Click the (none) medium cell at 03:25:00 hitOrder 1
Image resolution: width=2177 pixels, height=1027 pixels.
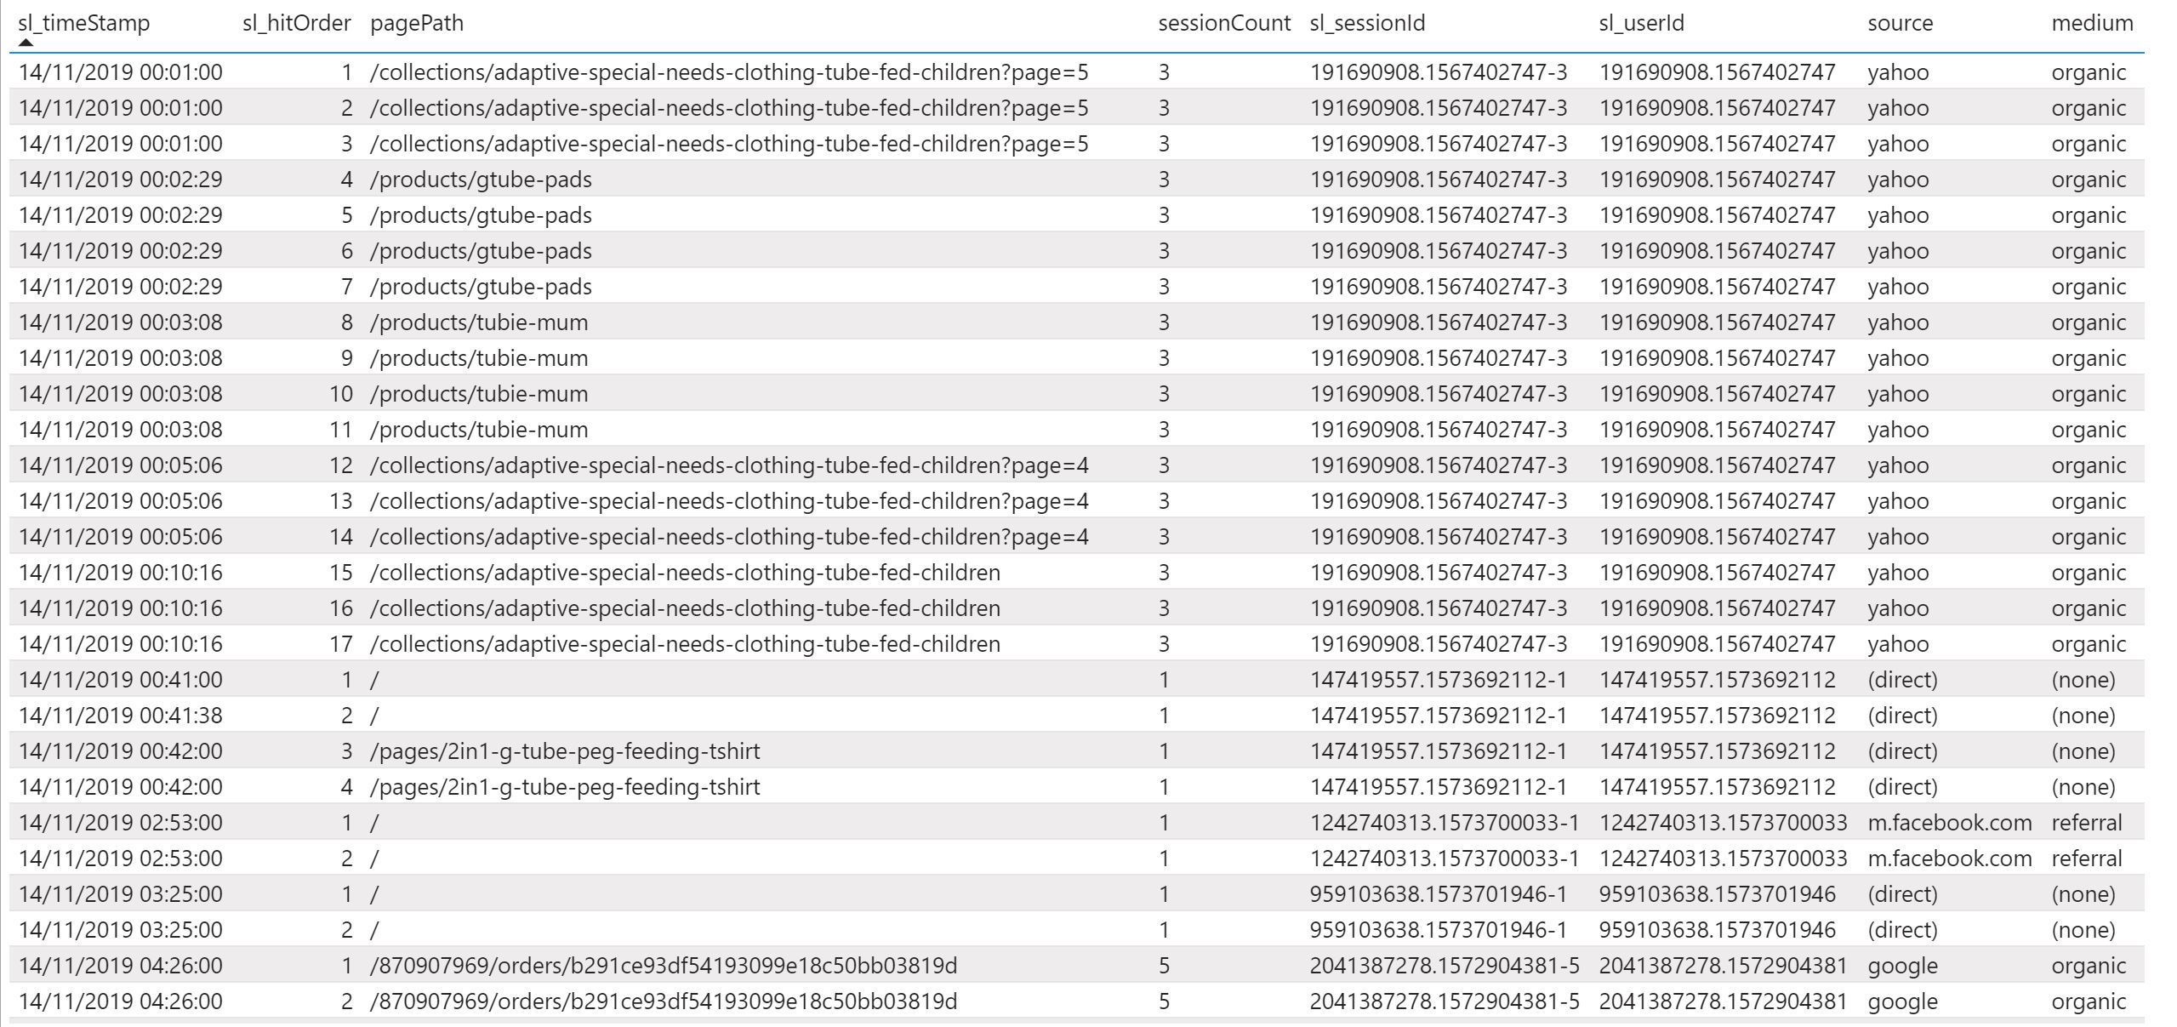click(x=2083, y=894)
